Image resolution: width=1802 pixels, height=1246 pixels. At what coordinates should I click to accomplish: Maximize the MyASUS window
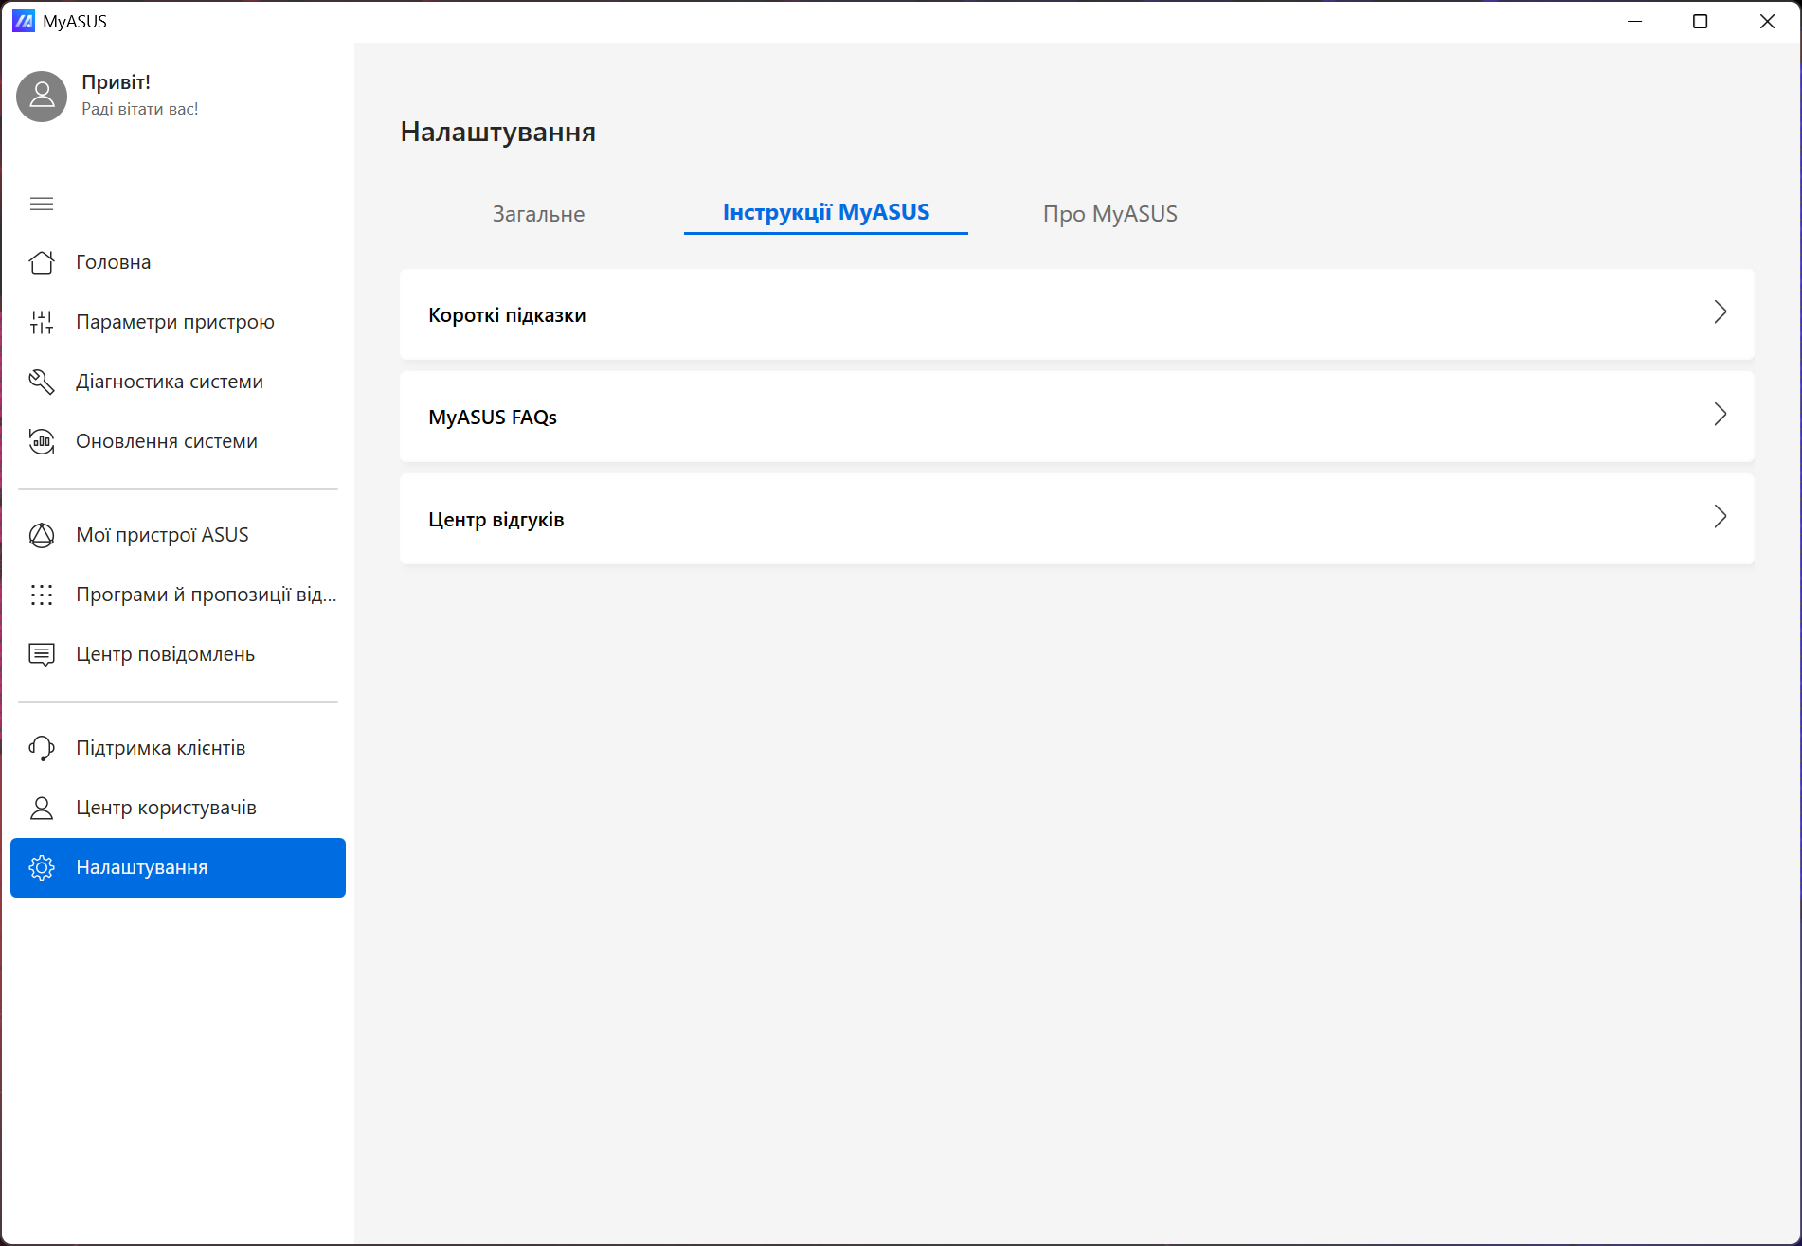pyautogui.click(x=1700, y=21)
